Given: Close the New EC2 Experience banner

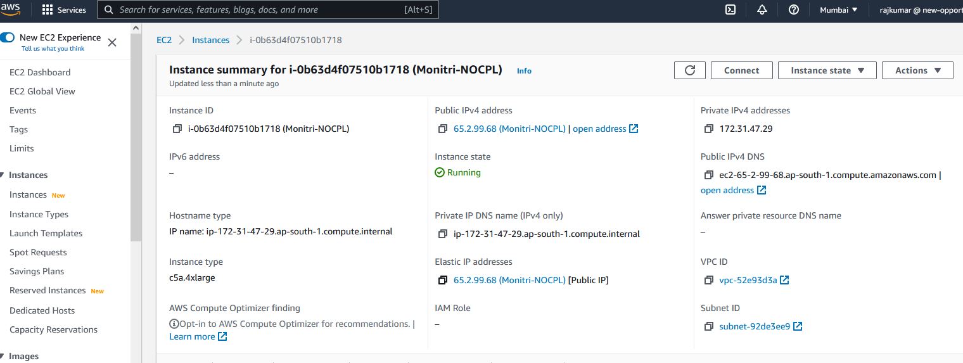Looking at the screenshot, I should [x=112, y=42].
